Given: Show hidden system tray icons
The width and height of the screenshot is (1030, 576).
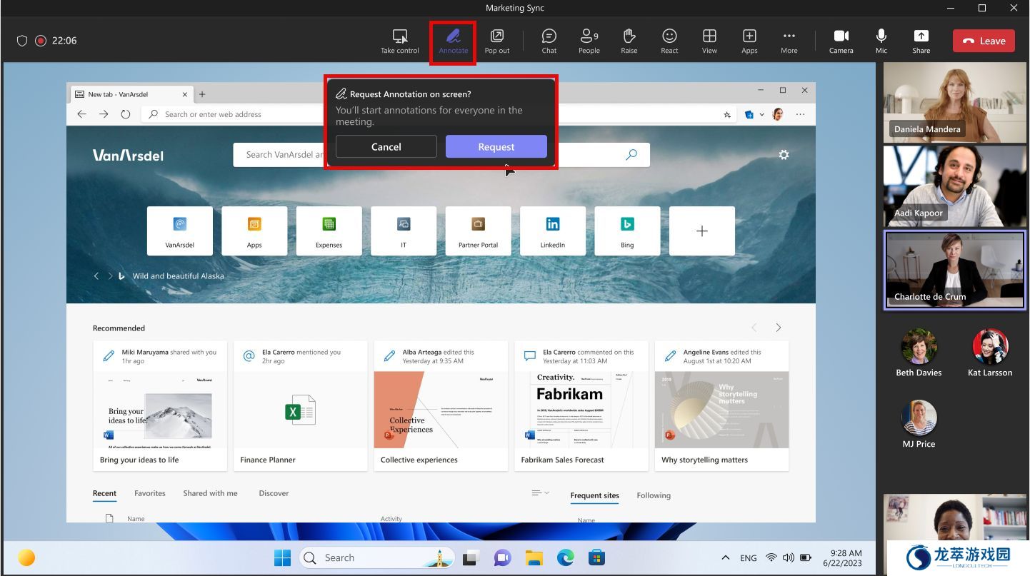Looking at the screenshot, I should click(726, 558).
